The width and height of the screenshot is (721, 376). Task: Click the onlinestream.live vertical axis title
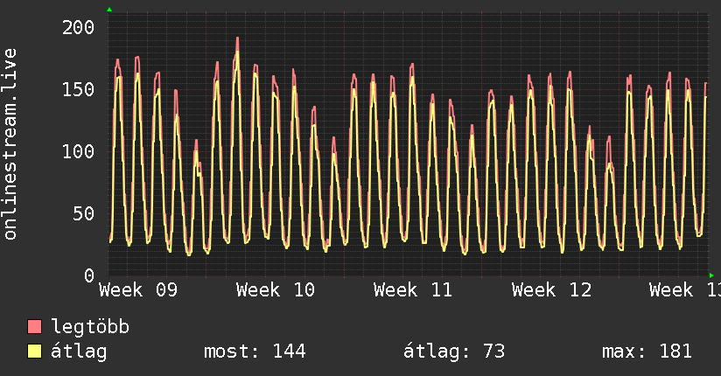click(10, 144)
